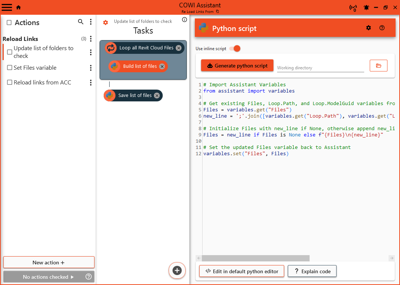Click Generate python script button
Viewport: 400px width, 285px height.
(237, 66)
